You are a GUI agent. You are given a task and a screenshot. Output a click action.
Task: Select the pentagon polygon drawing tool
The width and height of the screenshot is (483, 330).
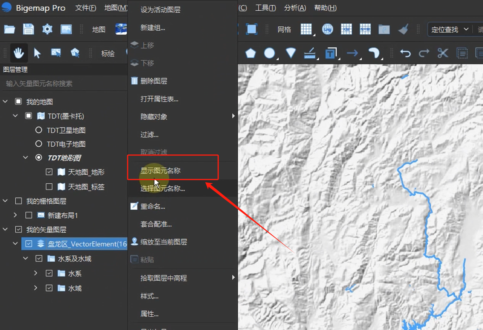pos(251,53)
